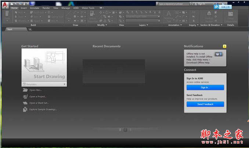Click the yellow notification count badge
Image resolution: width=249 pixels, height=148 pixels.
(x=224, y=46)
